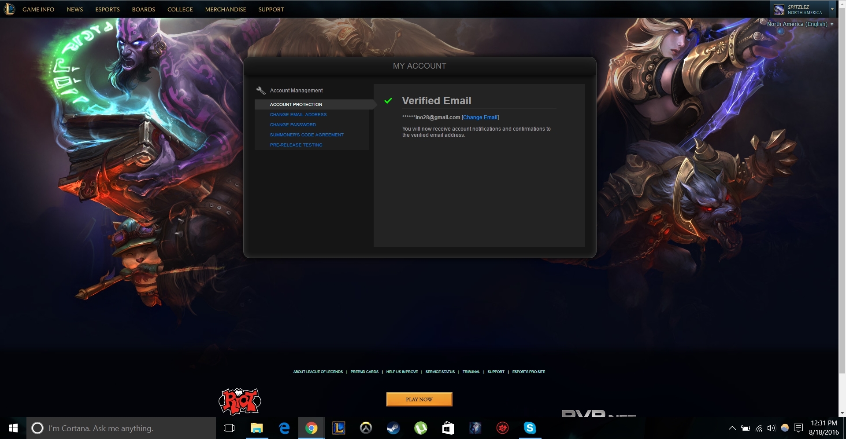Viewport: 846px width, 439px height.
Task: Open the Prepaid Cards footer link
Action: [364, 372]
